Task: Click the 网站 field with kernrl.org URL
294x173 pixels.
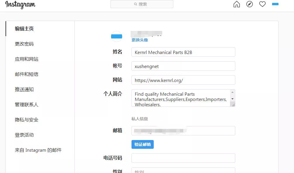Action: pos(183,80)
